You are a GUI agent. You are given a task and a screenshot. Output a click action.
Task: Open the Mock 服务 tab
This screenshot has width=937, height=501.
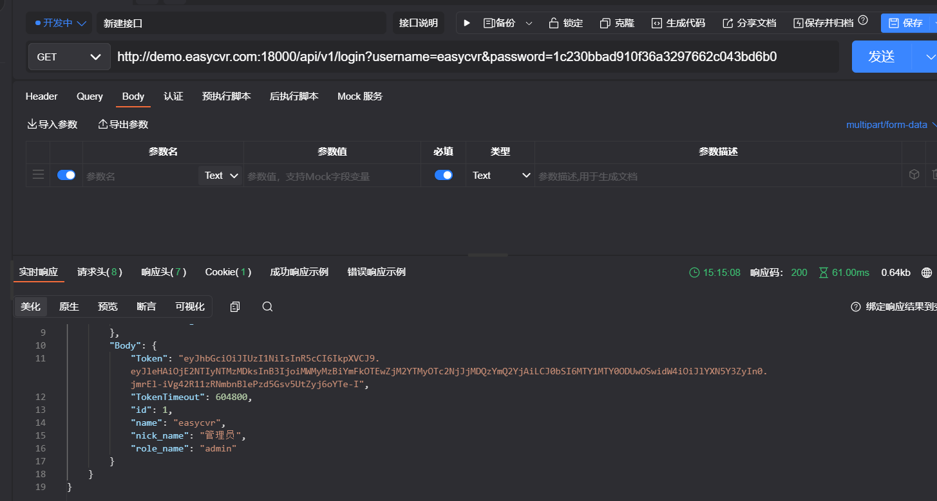click(x=360, y=96)
